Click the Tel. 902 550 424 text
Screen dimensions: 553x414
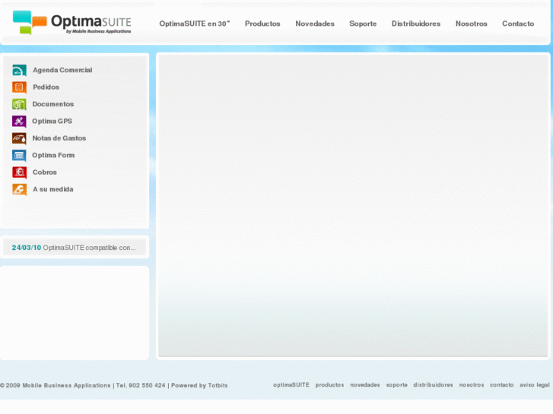coord(141,385)
